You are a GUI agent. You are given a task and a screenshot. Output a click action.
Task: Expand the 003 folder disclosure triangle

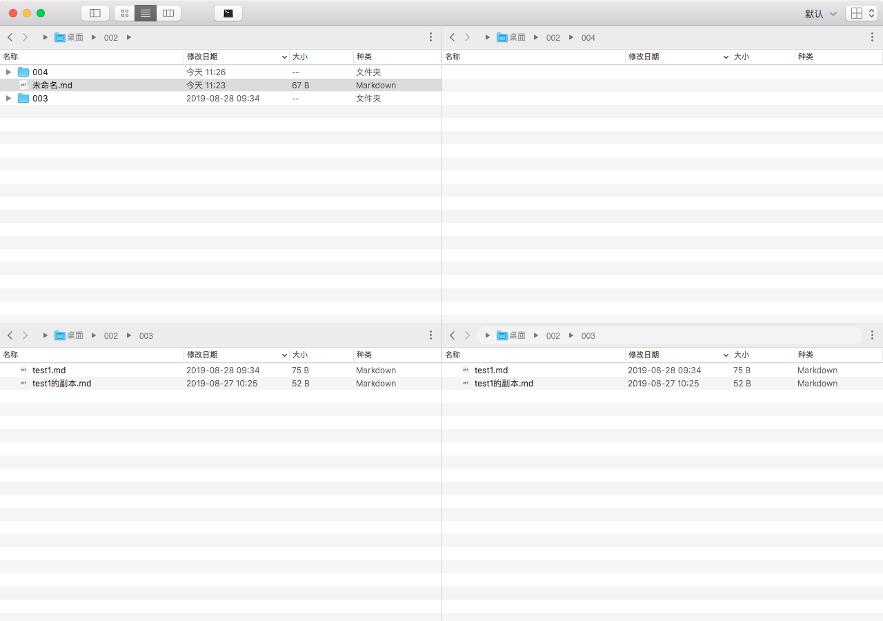click(8, 98)
